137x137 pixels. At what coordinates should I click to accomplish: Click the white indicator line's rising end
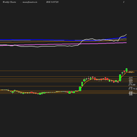point(126,35)
